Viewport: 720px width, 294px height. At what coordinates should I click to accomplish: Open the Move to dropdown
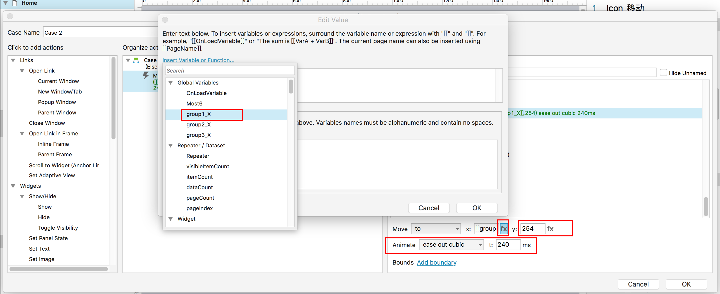[x=436, y=229]
